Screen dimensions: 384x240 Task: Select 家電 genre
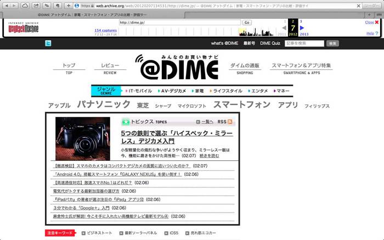click(197, 91)
